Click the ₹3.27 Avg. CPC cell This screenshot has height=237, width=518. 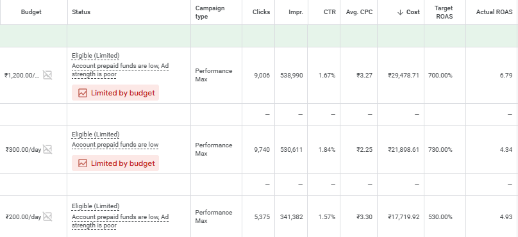tap(364, 75)
